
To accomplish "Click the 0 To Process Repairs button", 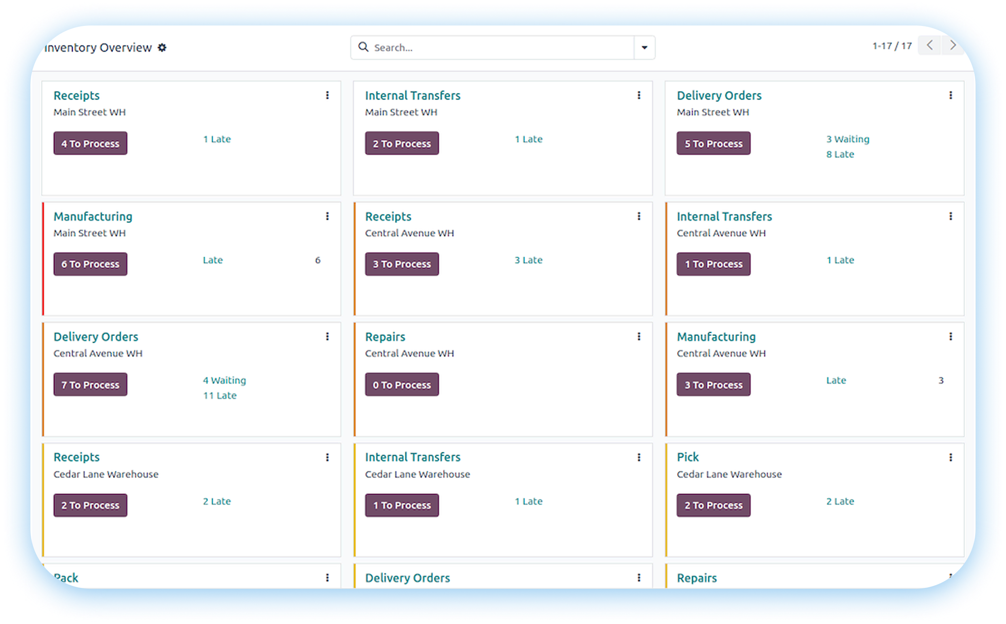I will click(x=402, y=384).
